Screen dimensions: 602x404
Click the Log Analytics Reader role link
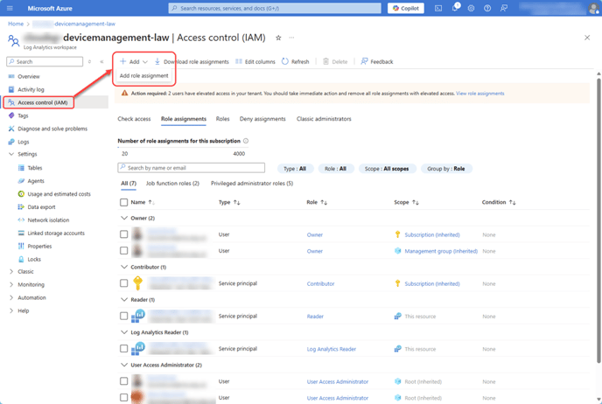(332, 349)
